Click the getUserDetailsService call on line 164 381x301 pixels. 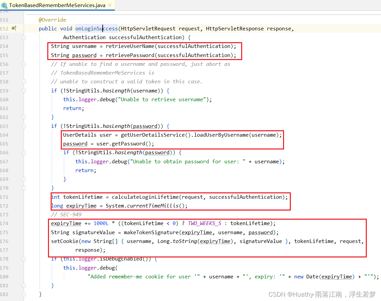tap(153, 135)
